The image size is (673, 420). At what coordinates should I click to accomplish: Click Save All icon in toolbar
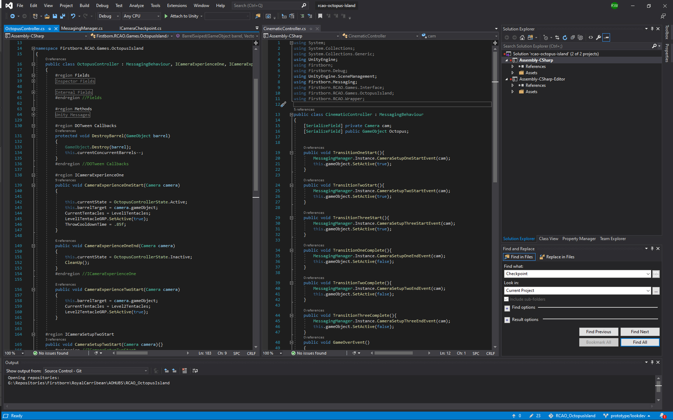[x=63, y=16]
